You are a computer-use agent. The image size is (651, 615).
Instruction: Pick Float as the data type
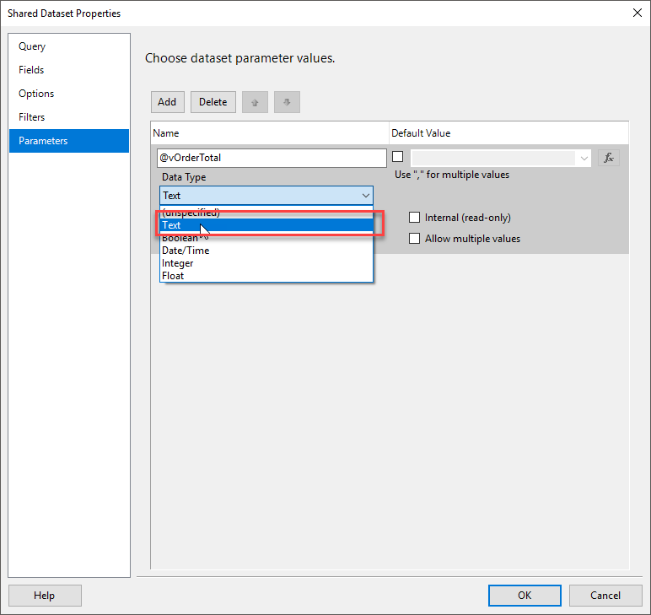pos(173,276)
